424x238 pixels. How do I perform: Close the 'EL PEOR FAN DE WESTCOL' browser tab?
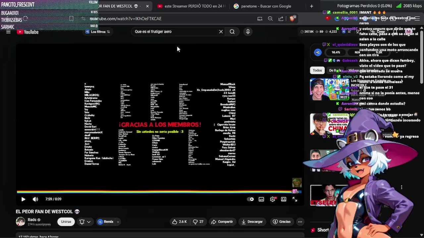[147, 6]
